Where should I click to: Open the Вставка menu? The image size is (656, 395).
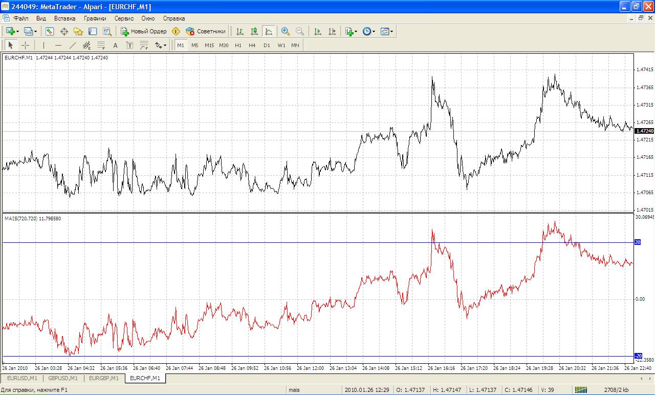64,18
